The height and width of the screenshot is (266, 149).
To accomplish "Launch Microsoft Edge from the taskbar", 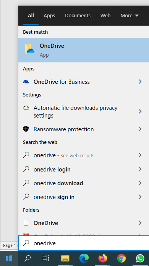I will coord(84,258).
